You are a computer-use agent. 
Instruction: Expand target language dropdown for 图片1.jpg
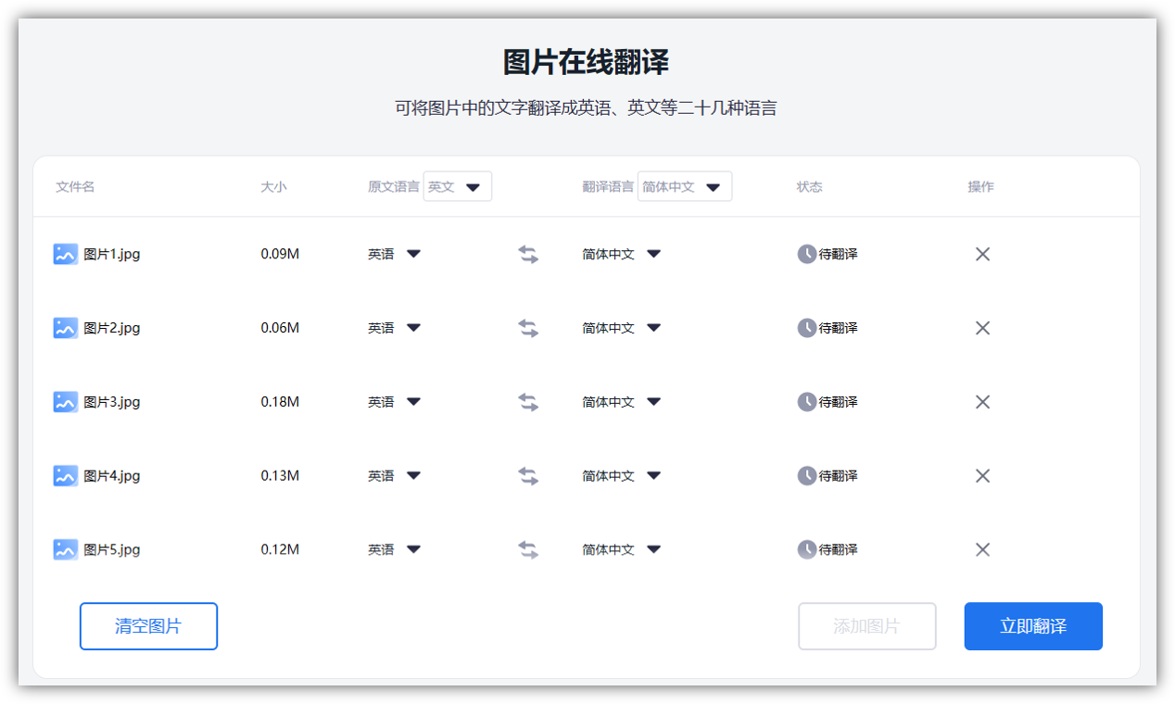(x=653, y=254)
